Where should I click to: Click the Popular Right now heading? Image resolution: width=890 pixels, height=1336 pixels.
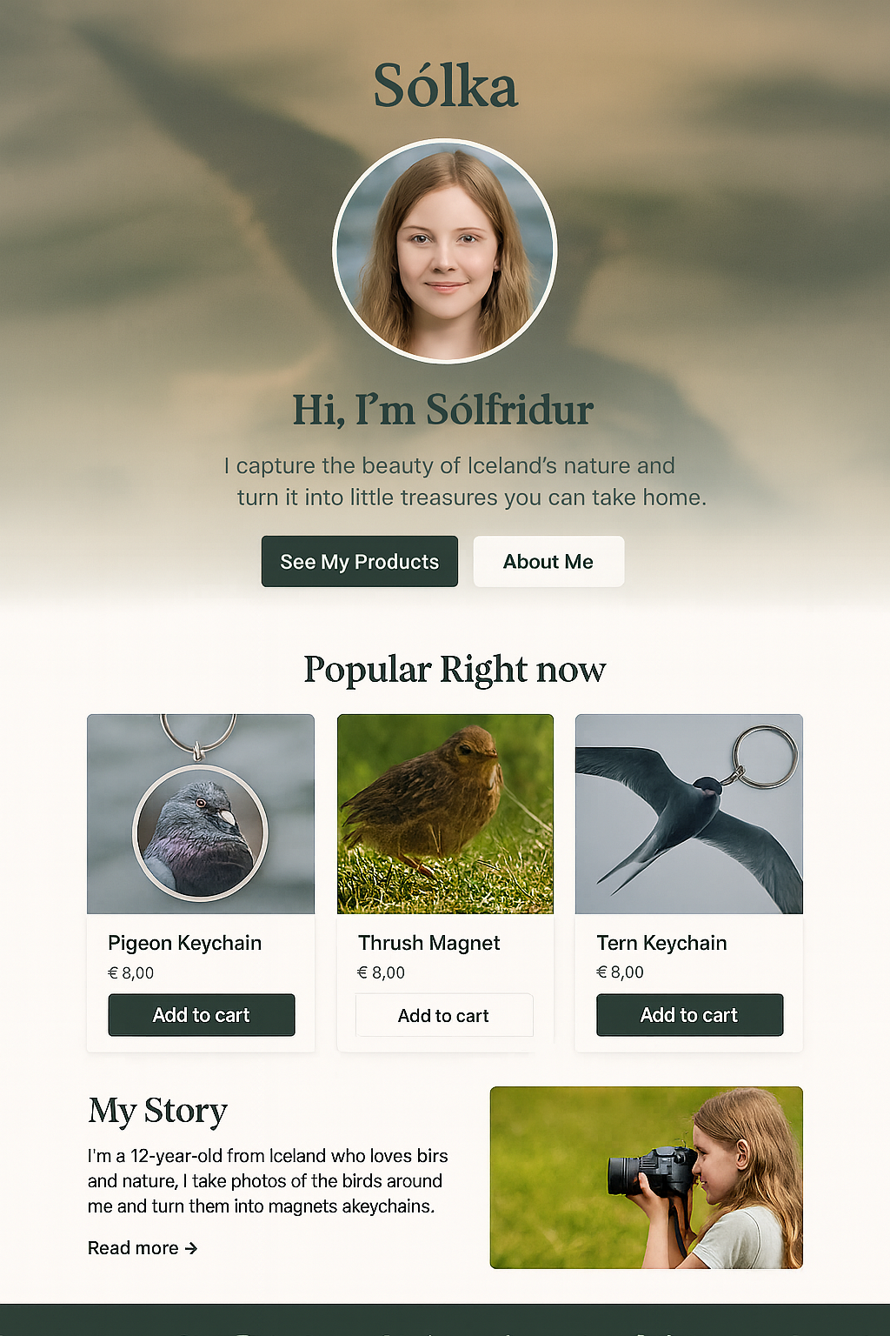pos(455,670)
